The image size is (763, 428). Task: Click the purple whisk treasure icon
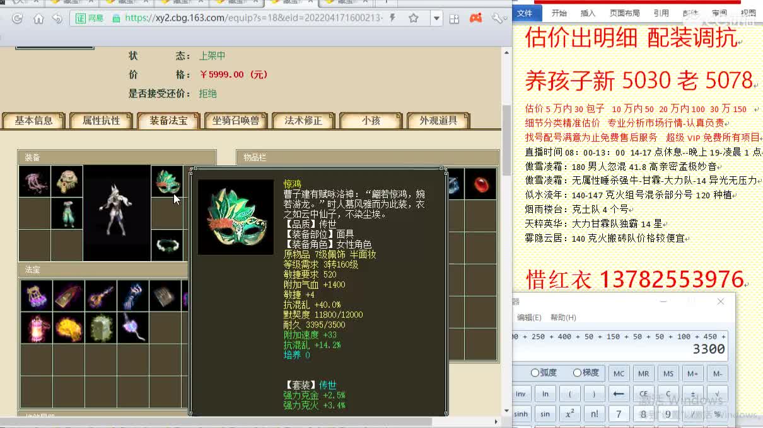click(x=132, y=328)
